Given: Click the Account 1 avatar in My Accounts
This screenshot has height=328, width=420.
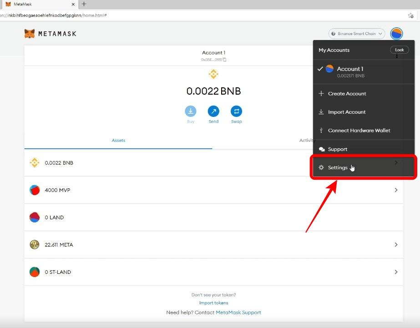Looking at the screenshot, I should [x=329, y=69].
